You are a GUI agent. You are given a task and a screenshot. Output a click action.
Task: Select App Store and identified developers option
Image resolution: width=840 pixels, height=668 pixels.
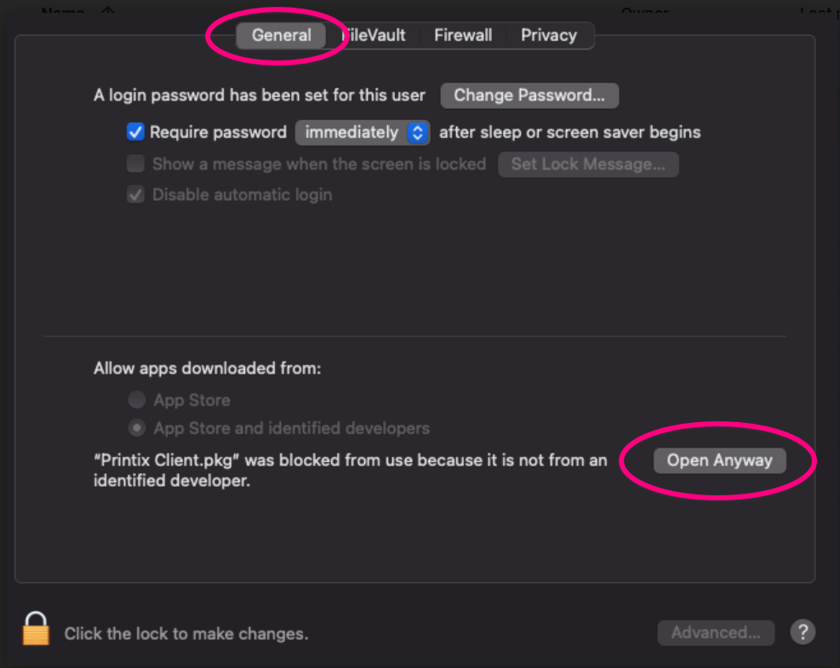(x=136, y=429)
